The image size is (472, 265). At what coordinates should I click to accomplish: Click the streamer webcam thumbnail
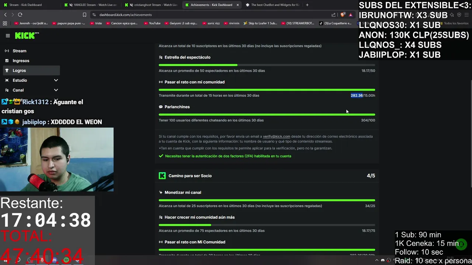57,159
